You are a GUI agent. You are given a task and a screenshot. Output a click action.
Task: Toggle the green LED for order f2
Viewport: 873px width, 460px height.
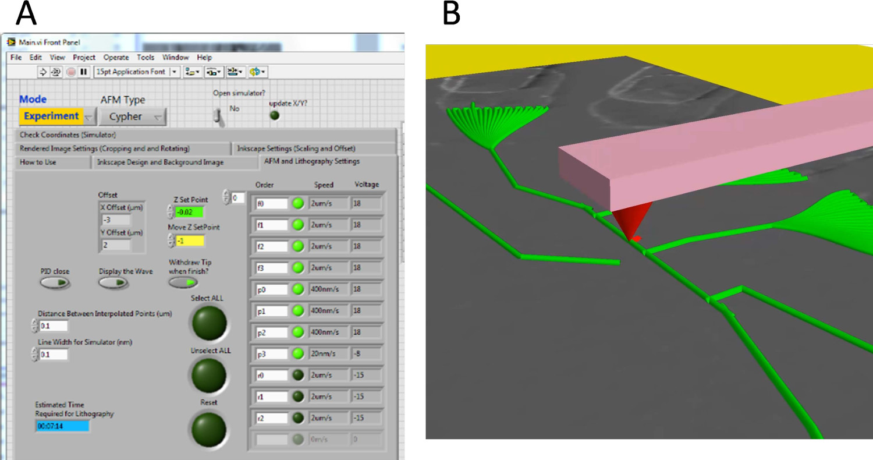(x=299, y=246)
